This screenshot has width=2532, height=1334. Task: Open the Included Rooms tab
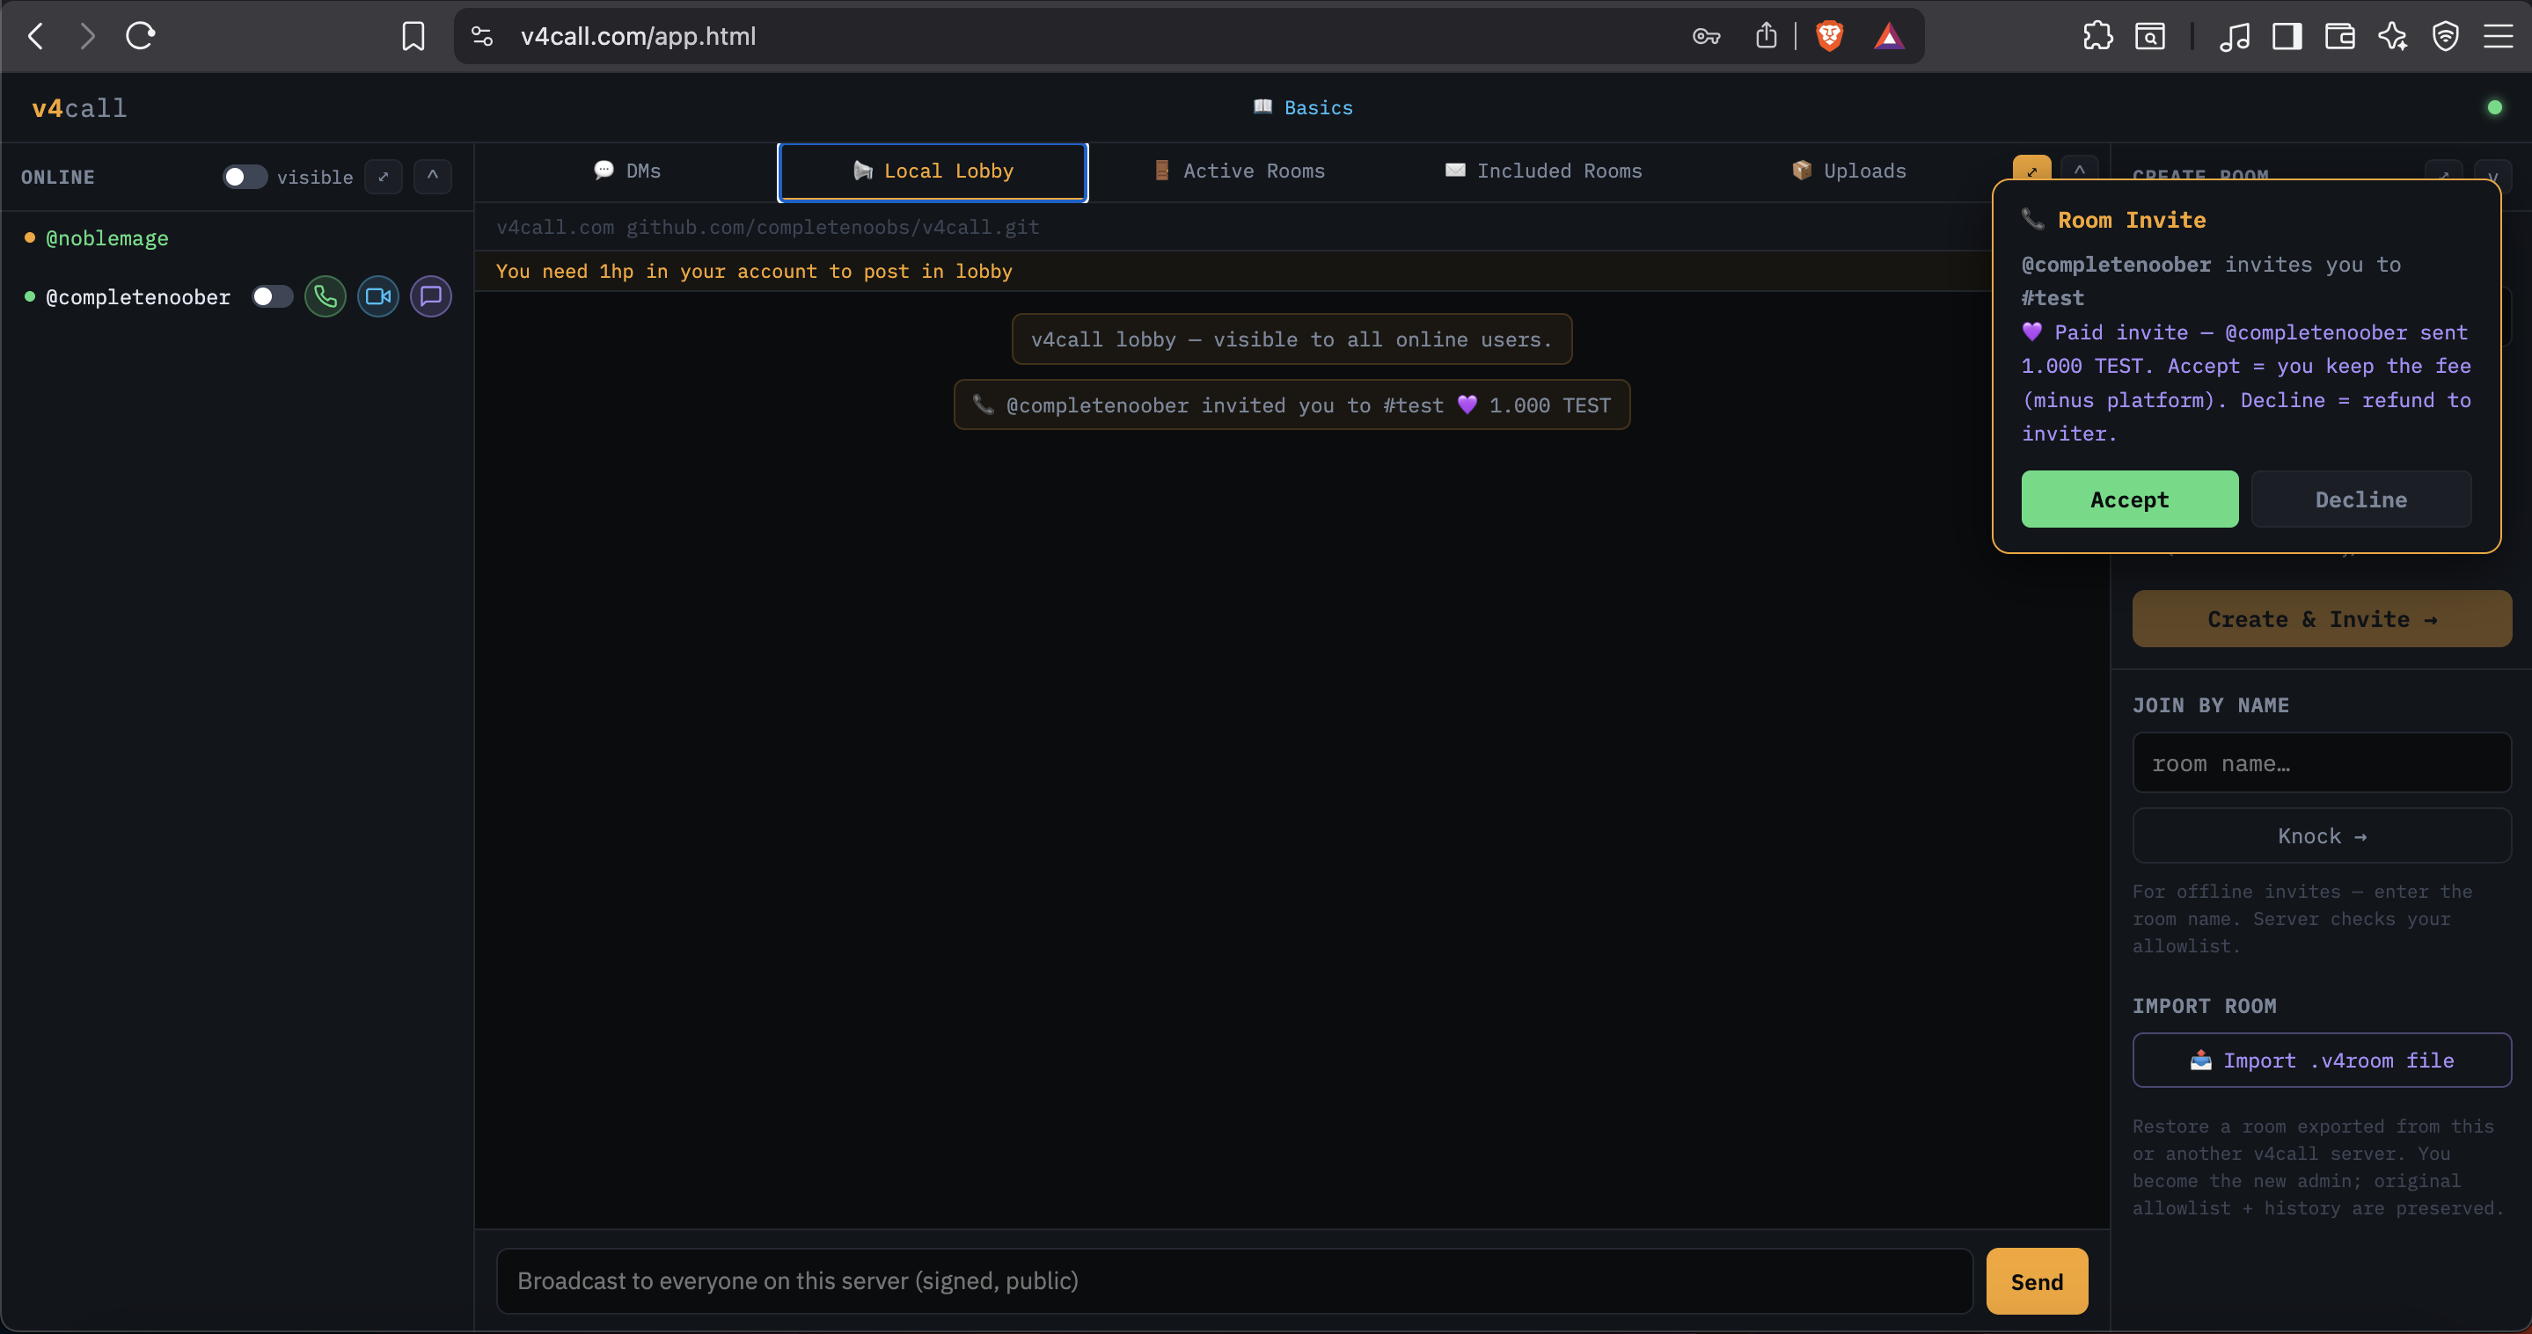[1543, 171]
